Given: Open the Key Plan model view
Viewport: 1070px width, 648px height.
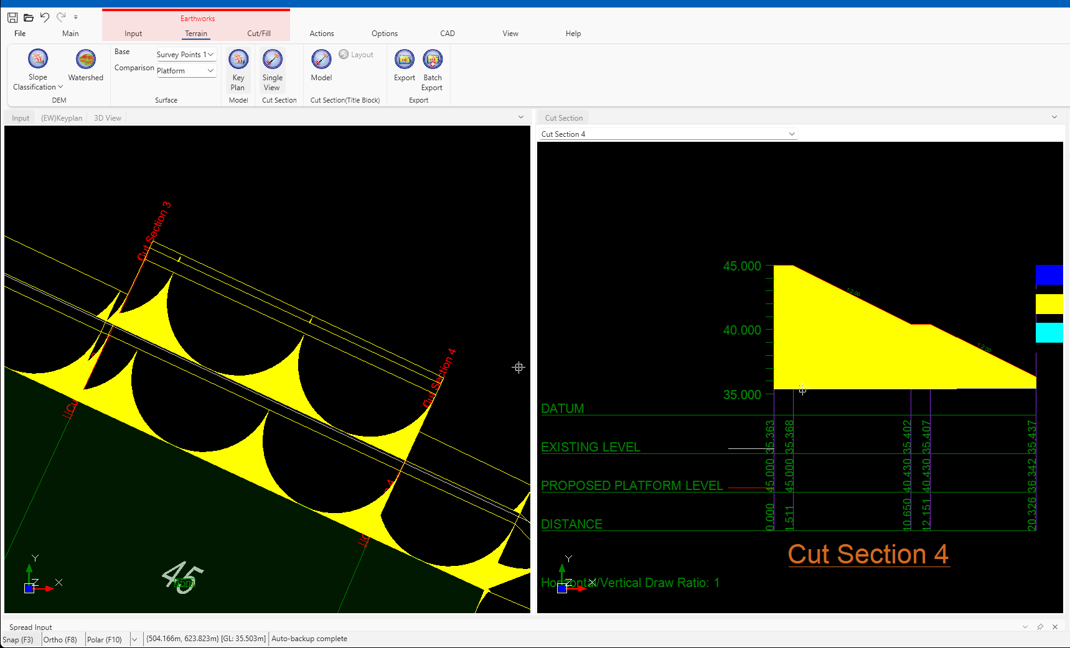Looking at the screenshot, I should click(238, 70).
